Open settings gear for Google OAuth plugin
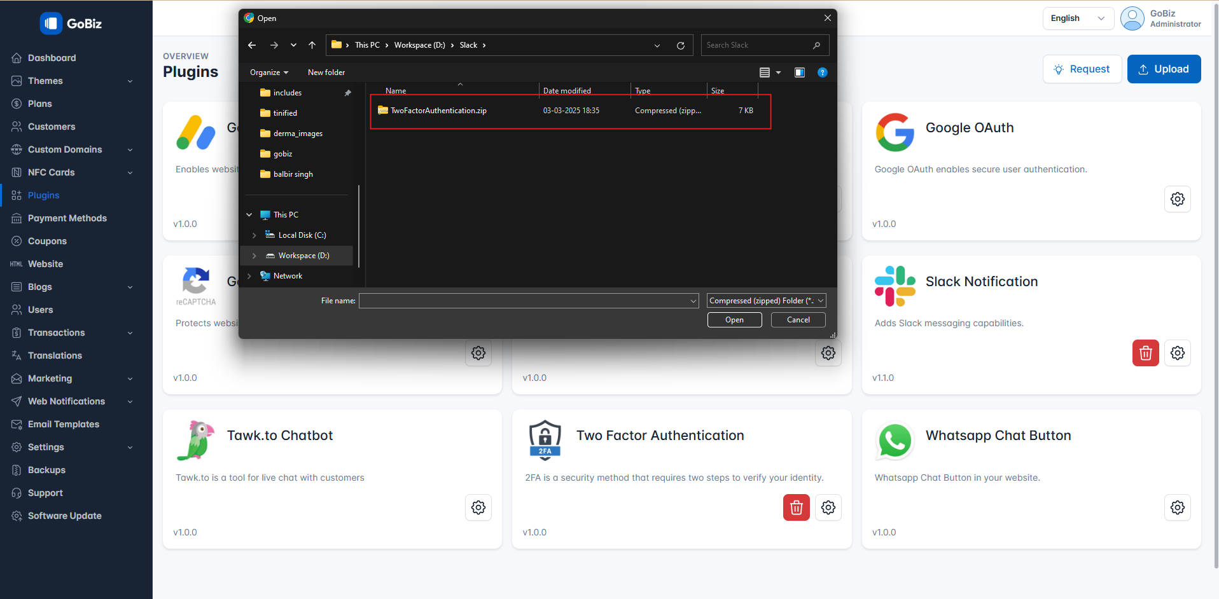This screenshot has height=599, width=1219. [x=1177, y=199]
